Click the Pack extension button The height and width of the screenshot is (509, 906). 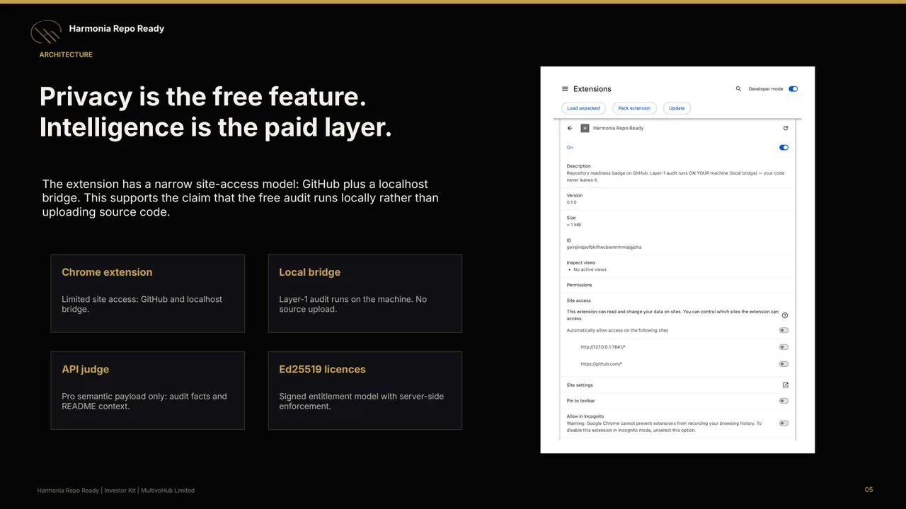pyautogui.click(x=634, y=108)
